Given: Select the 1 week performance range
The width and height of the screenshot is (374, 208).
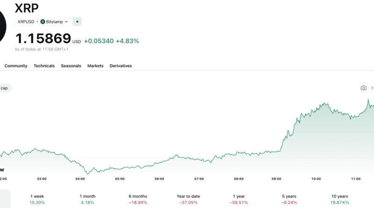Looking at the screenshot, I should pyautogui.click(x=37, y=200).
